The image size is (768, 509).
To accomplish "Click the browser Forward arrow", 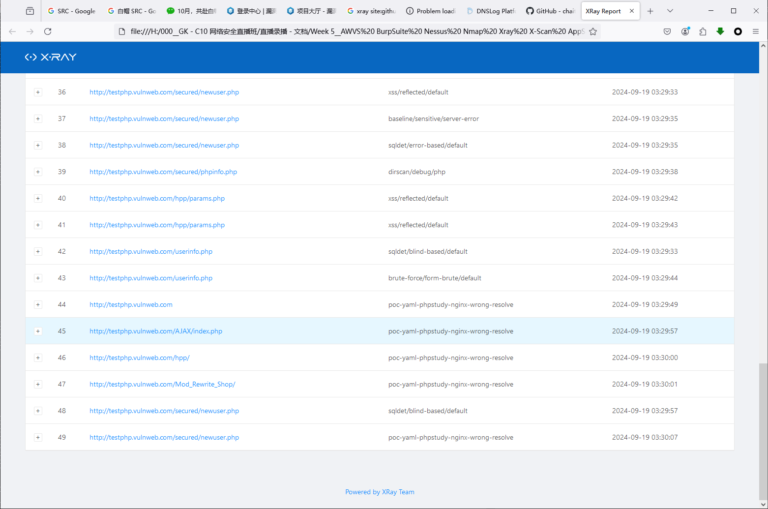I will coord(30,31).
